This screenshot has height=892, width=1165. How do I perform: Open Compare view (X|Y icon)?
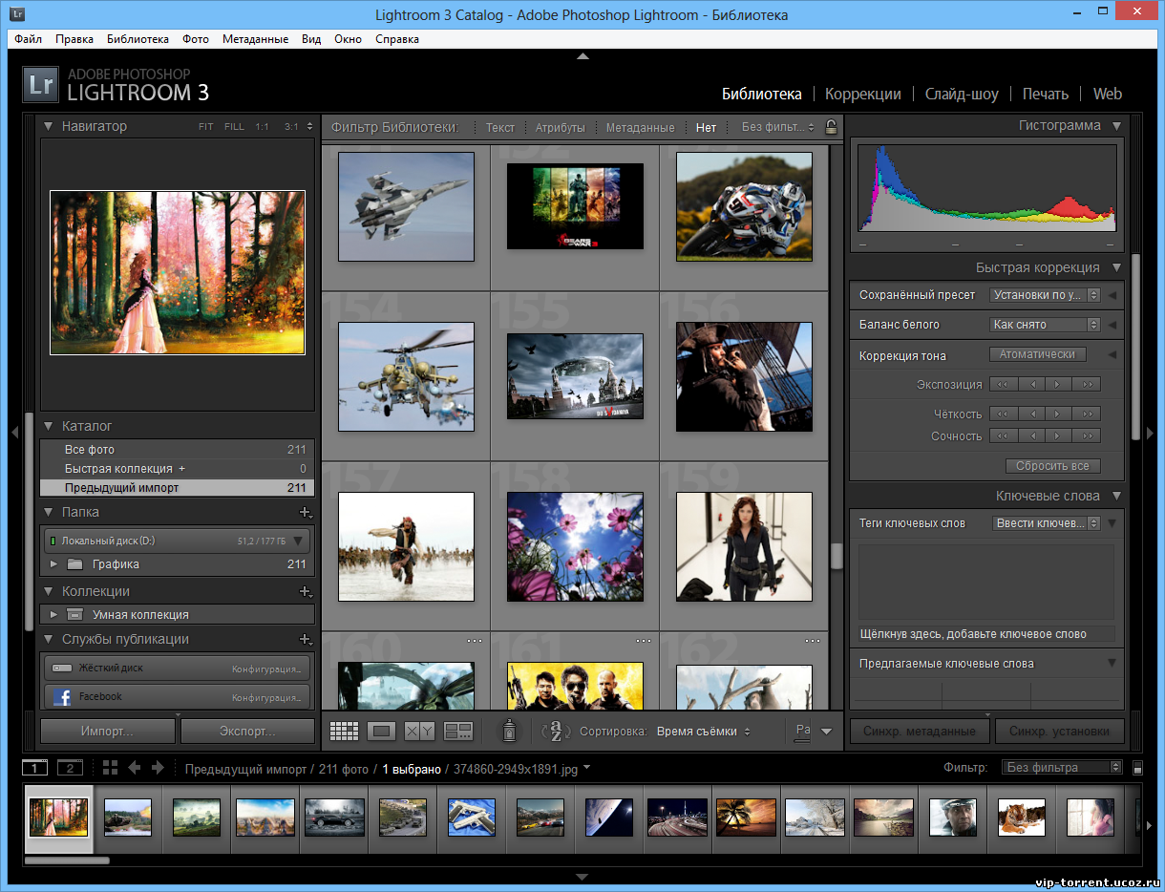click(x=419, y=732)
